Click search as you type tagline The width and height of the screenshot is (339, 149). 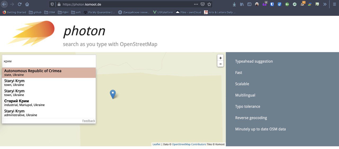[110, 44]
